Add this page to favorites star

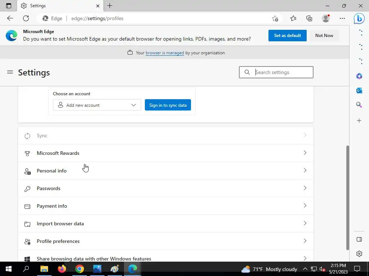pyautogui.click(x=275, y=18)
